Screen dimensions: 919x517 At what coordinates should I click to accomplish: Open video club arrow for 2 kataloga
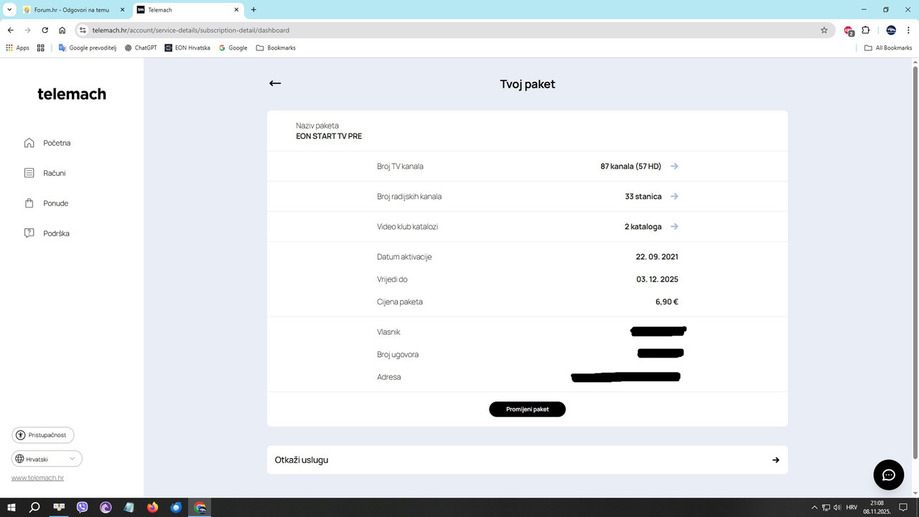click(x=674, y=227)
